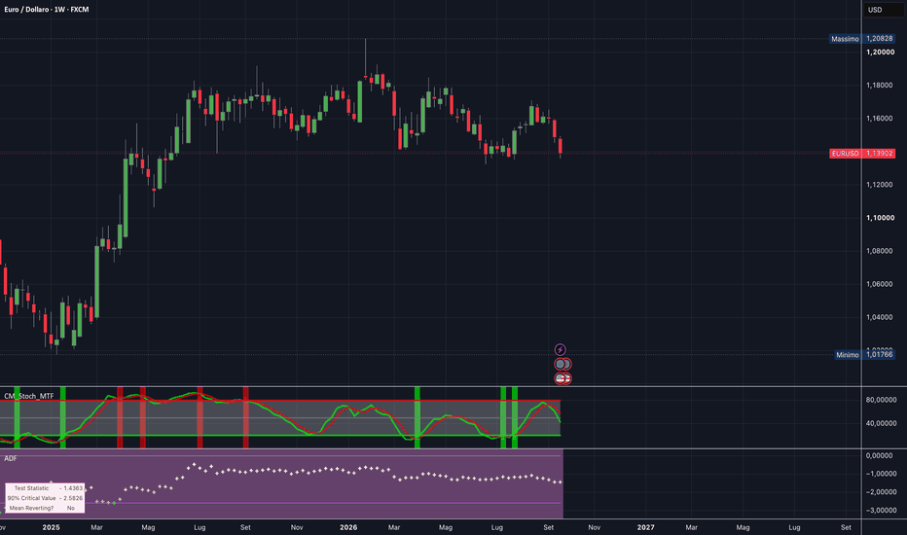Image resolution: width=907 pixels, height=535 pixels.
Task: Click the 2026 label on time axis
Action: coord(348,527)
